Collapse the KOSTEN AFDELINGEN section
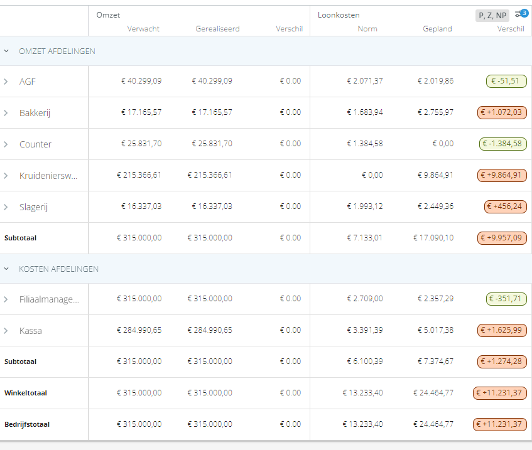This screenshot has height=450, width=532. click(x=6, y=269)
